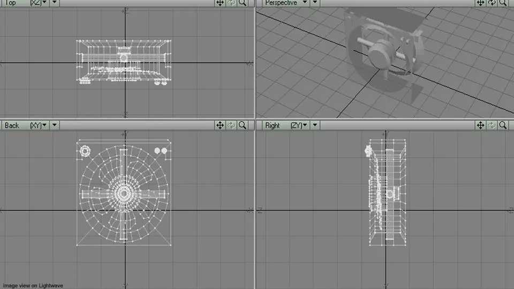Click the fan side wireframe in Right viewport
Image resolution: width=514 pixels, height=289 pixels.
[387, 193]
